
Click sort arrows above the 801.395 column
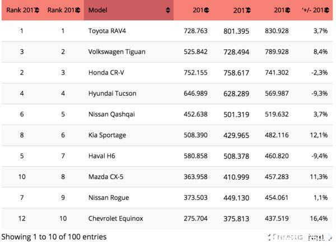246,10
